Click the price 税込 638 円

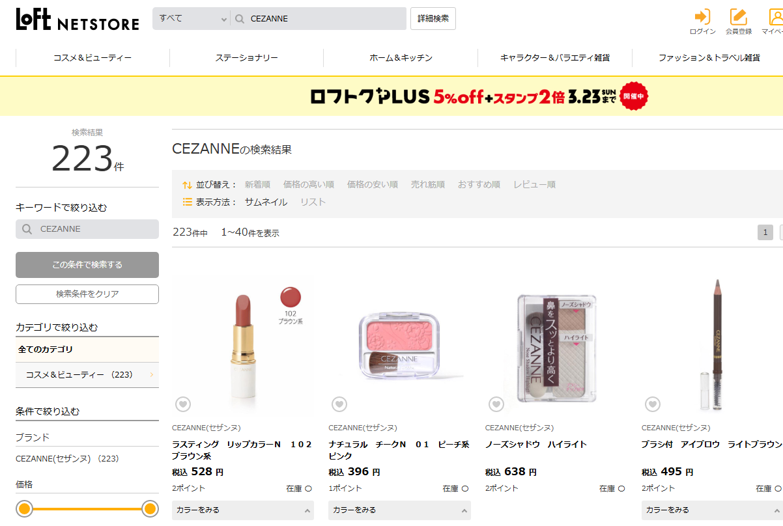(511, 472)
